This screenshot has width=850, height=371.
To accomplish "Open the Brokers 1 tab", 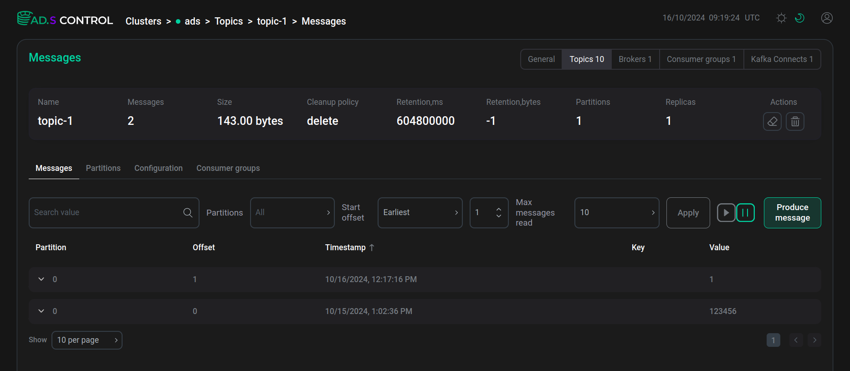I will point(635,59).
